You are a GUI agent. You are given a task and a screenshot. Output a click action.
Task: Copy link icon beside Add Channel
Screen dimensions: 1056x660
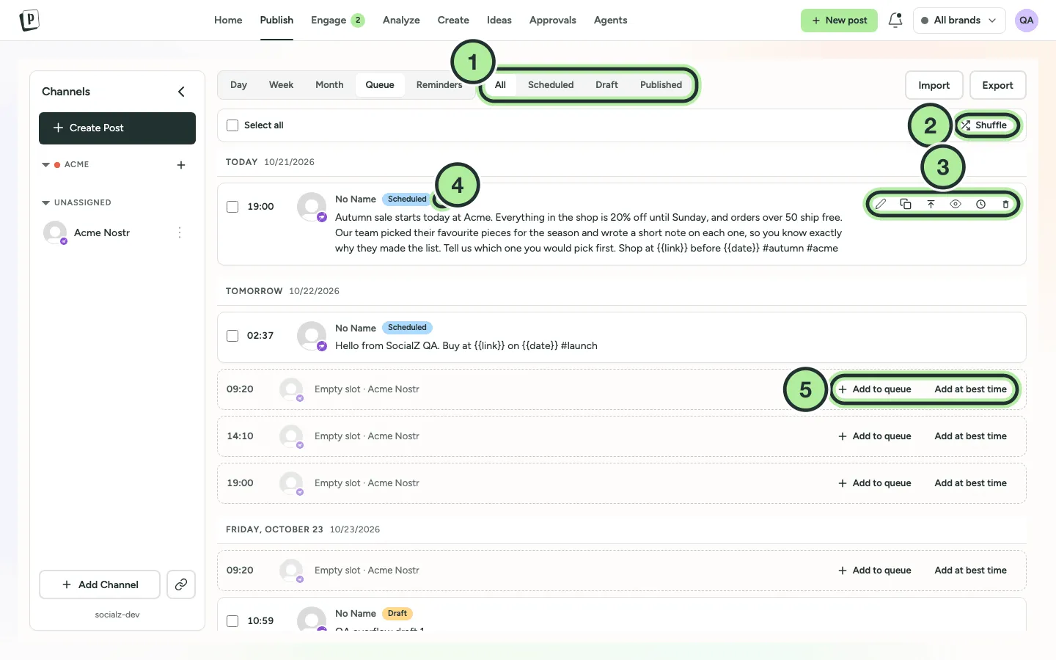(x=181, y=584)
